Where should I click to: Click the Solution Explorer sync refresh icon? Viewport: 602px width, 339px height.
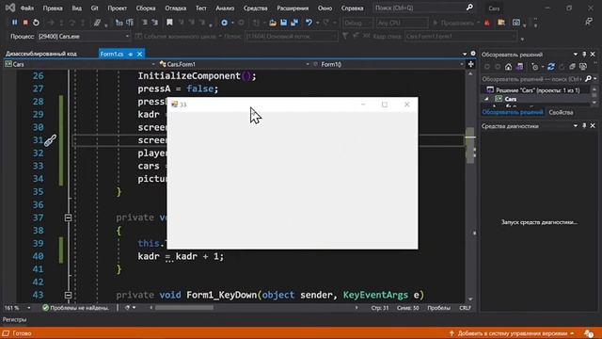click(551, 67)
